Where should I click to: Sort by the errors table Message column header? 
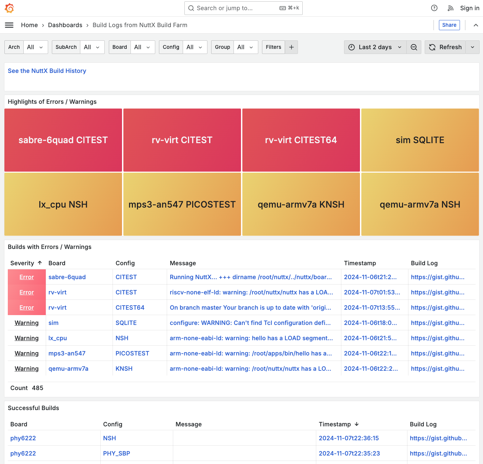(x=183, y=263)
